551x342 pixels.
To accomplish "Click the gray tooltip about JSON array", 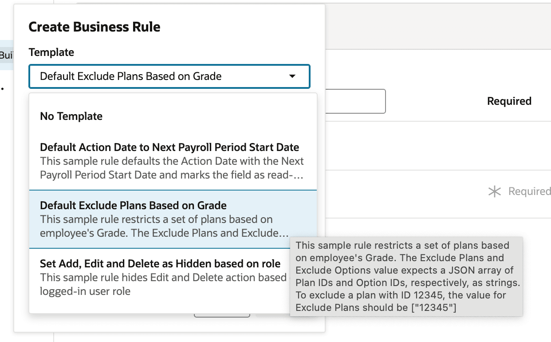I will pyautogui.click(x=406, y=277).
